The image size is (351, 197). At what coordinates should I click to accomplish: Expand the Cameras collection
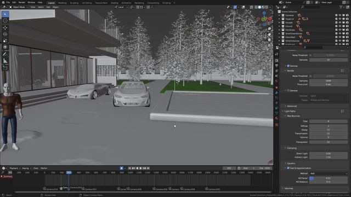coord(279,15)
